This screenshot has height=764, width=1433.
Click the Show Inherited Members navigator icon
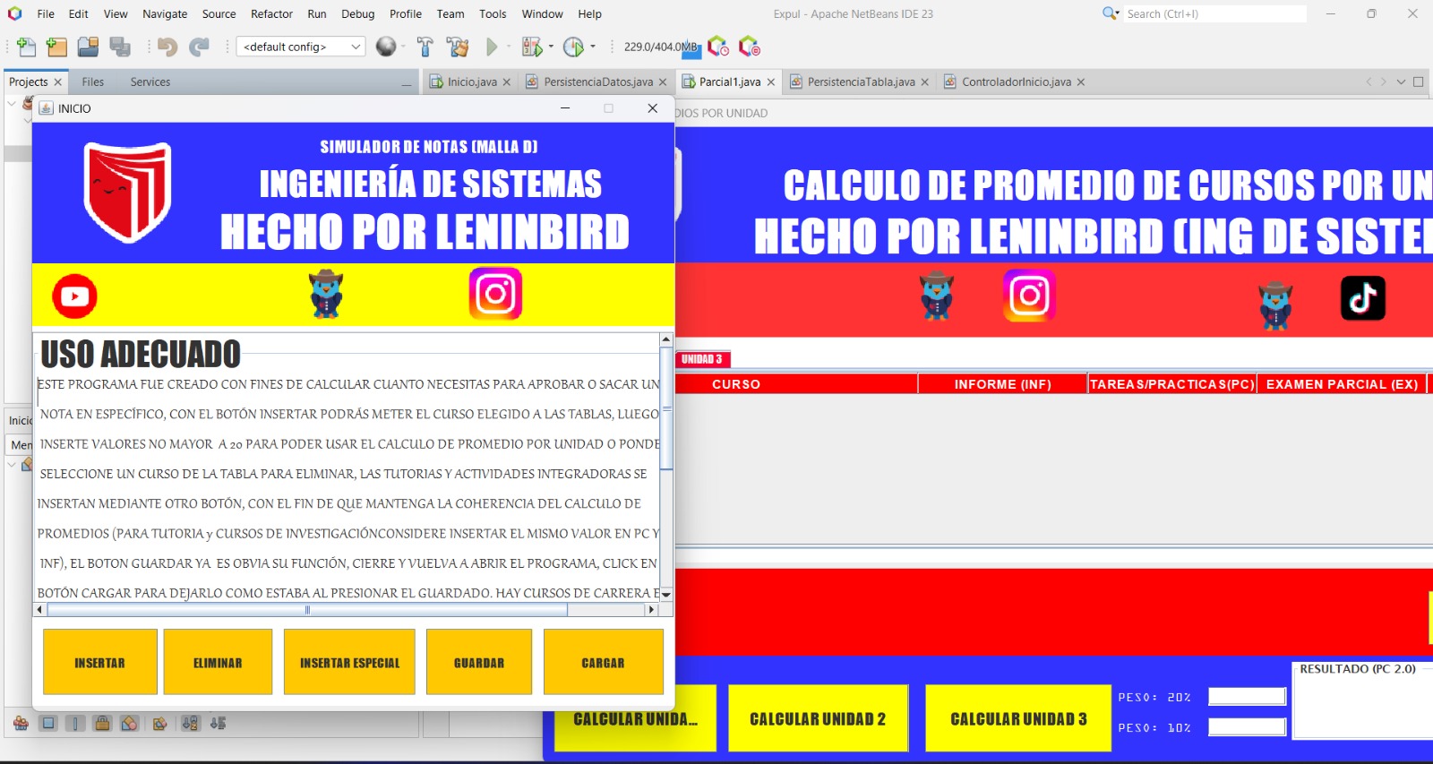[x=21, y=723]
